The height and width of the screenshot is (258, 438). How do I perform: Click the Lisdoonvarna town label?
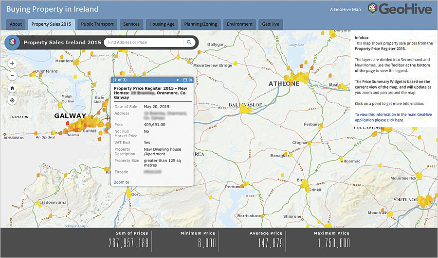pyautogui.click(x=53, y=202)
